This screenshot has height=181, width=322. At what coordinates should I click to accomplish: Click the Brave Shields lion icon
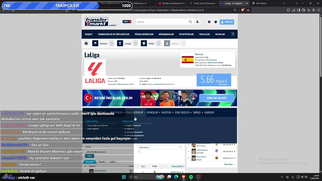(243, 10)
